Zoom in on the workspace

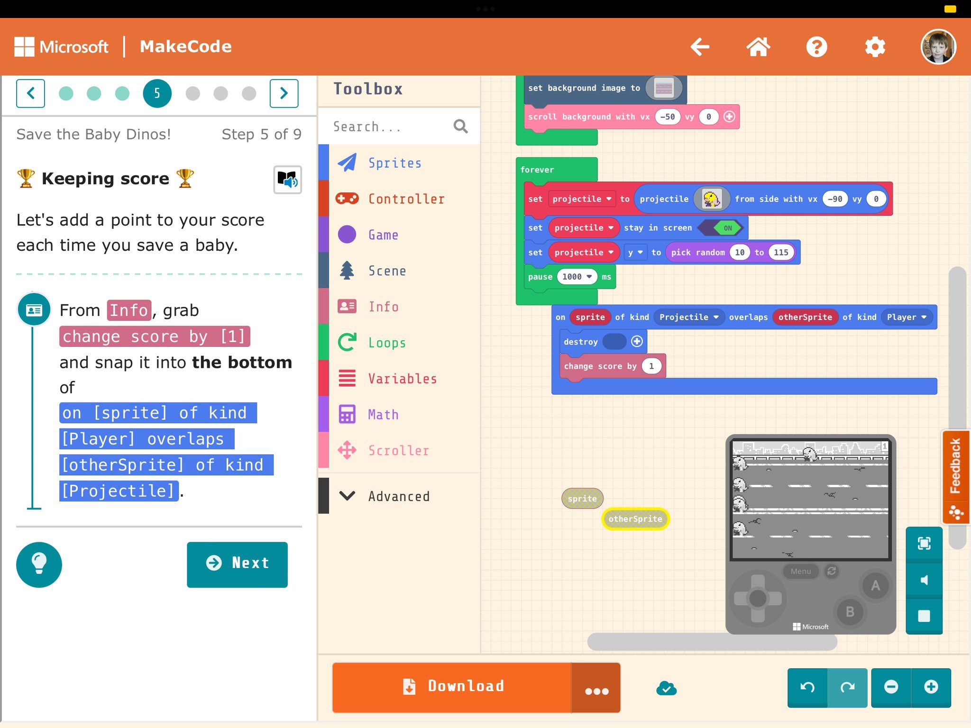pyautogui.click(x=931, y=687)
